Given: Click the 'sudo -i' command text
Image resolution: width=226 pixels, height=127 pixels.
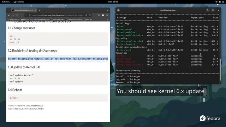Looking at the screenshot, I should coord(14,42).
